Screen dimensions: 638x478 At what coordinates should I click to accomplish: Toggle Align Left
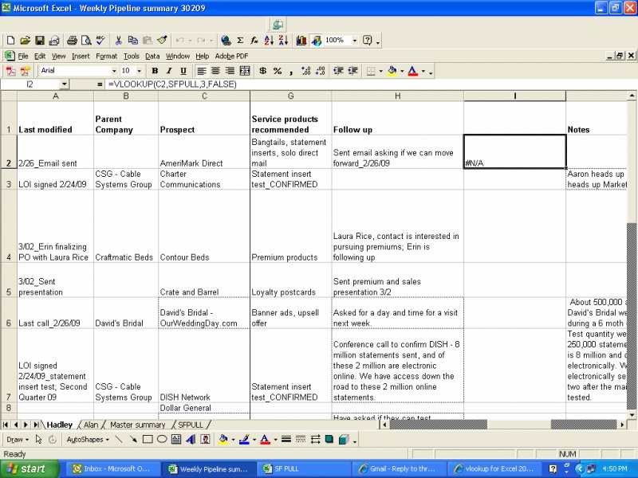click(202, 71)
